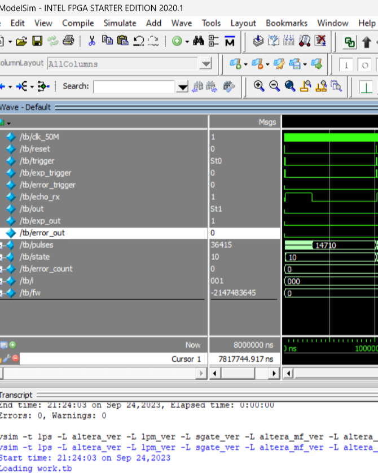The width and height of the screenshot is (378, 473).
Task: Open the Edit menu
Action: tap(17, 23)
